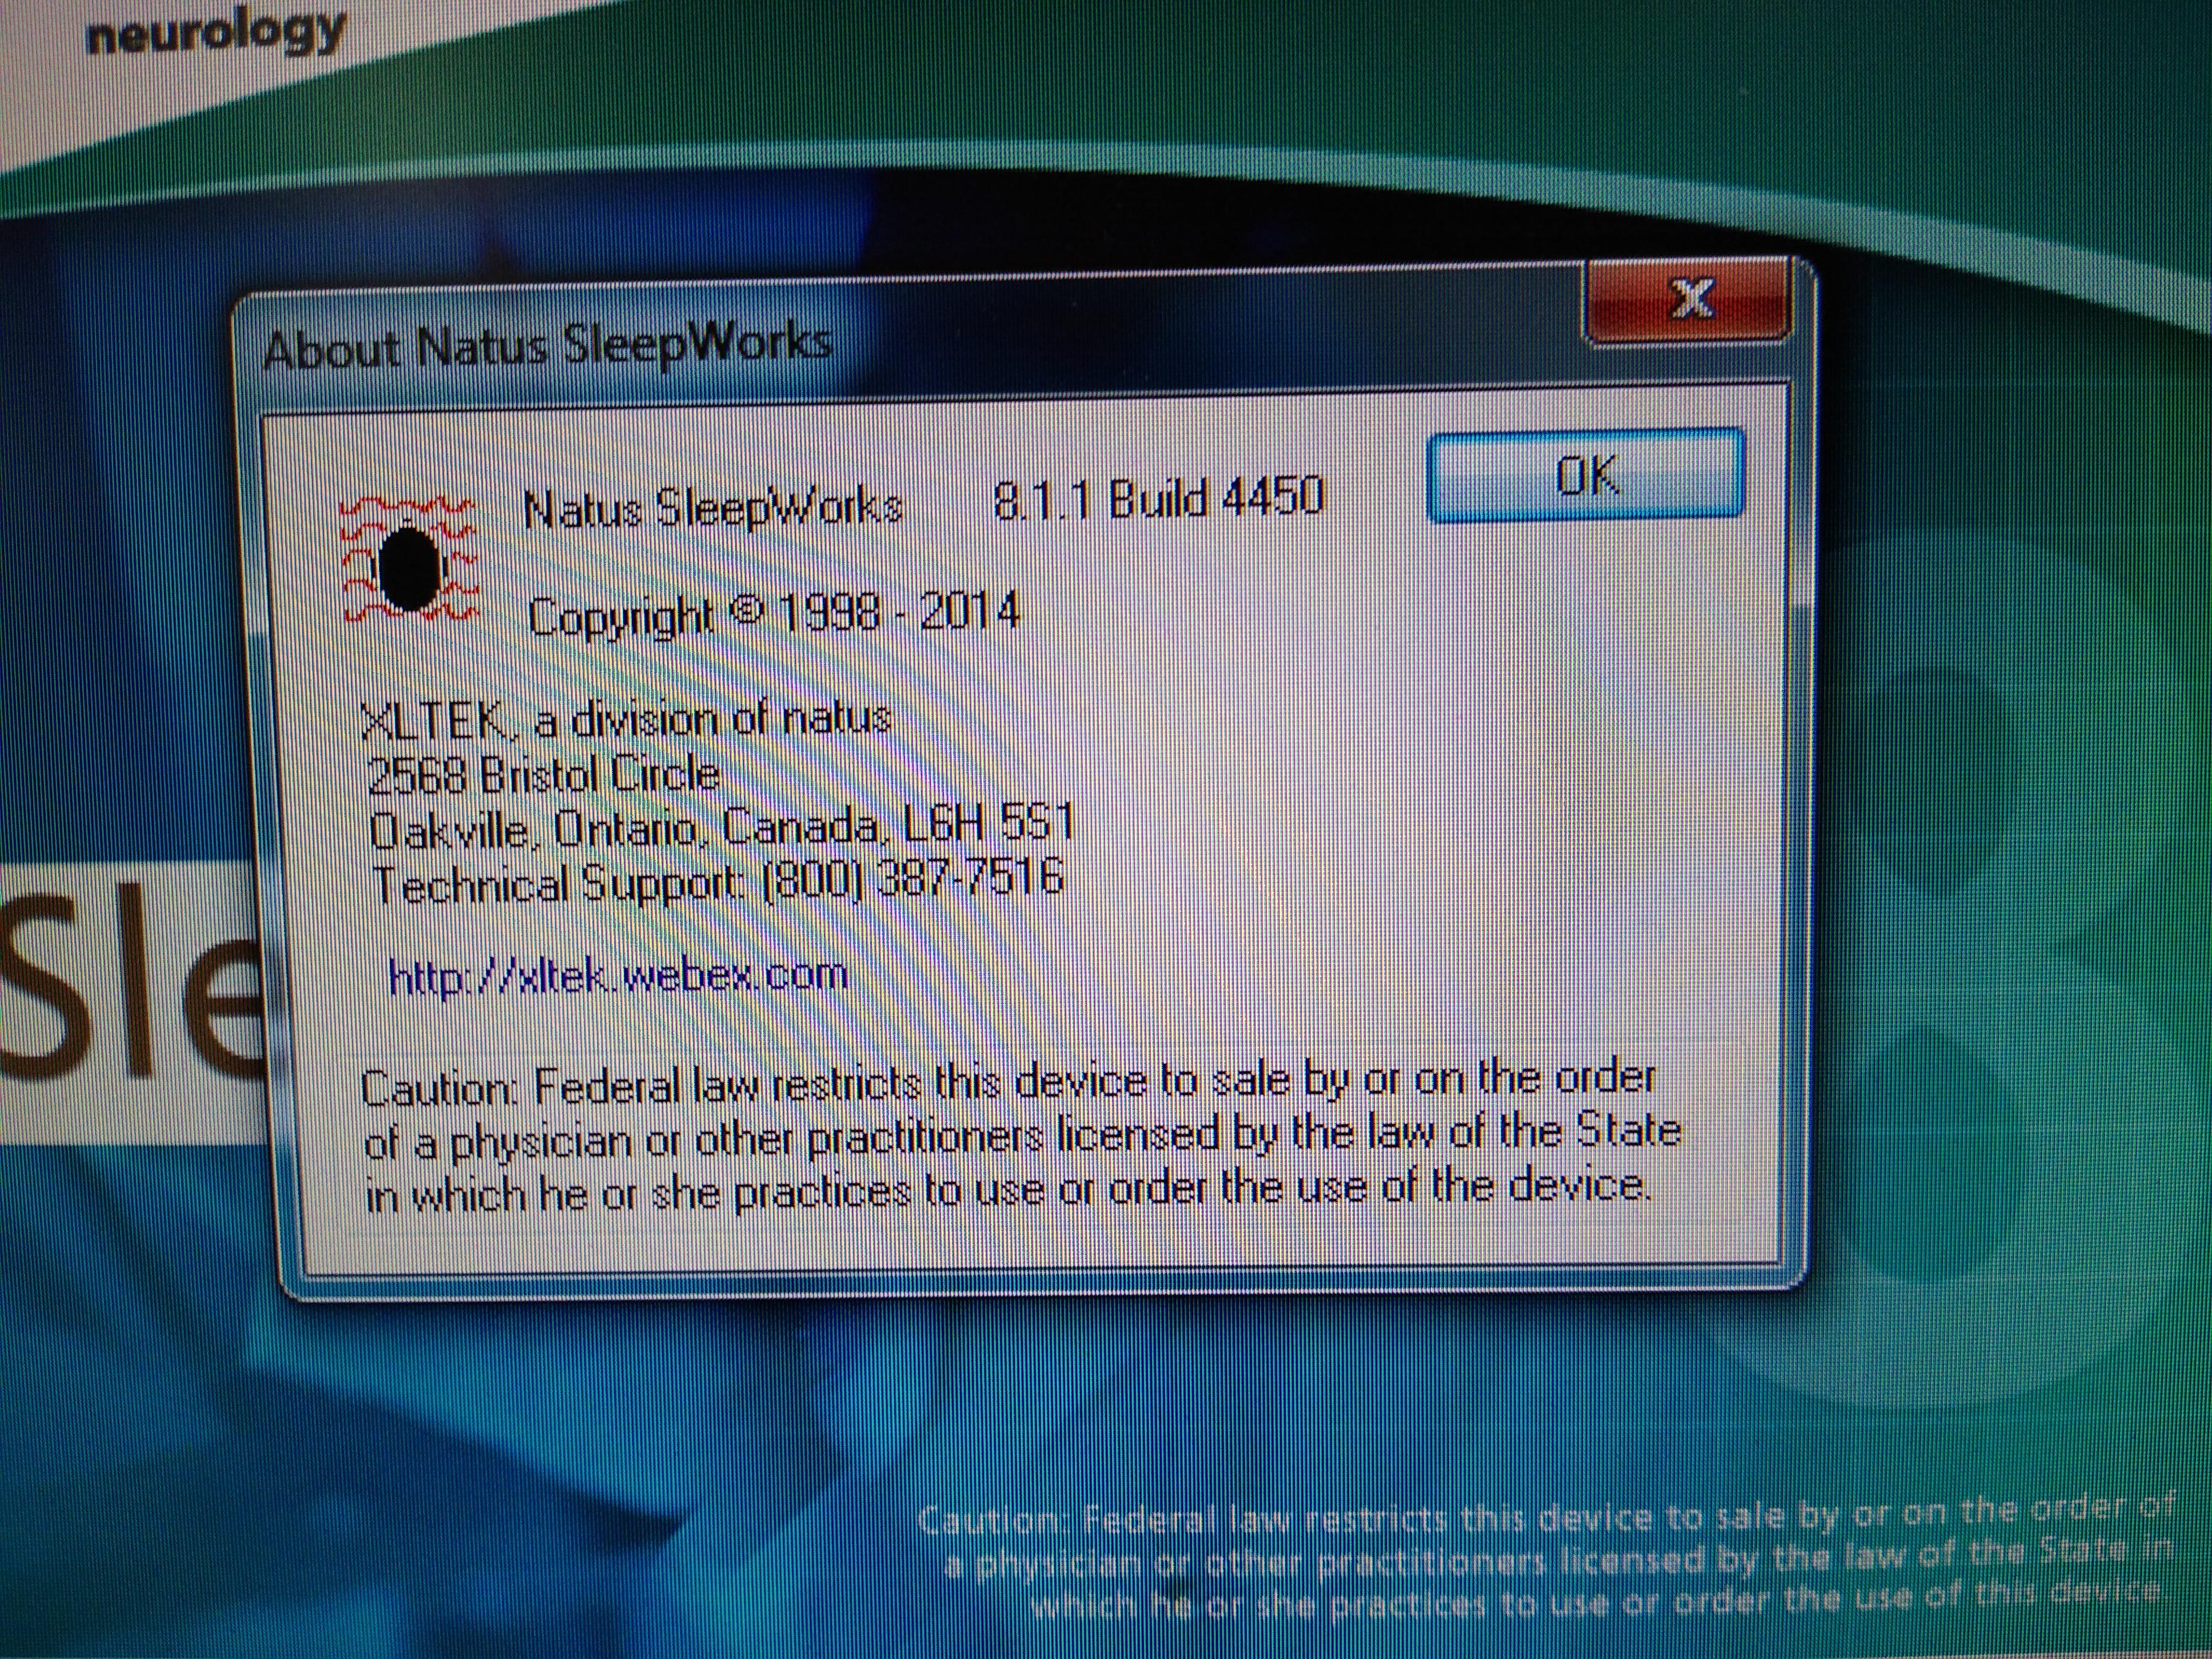This screenshot has width=2212, height=1659.
Task: Click the 'Oakville, Ontario, Canada' address line
Action: [x=721, y=827]
